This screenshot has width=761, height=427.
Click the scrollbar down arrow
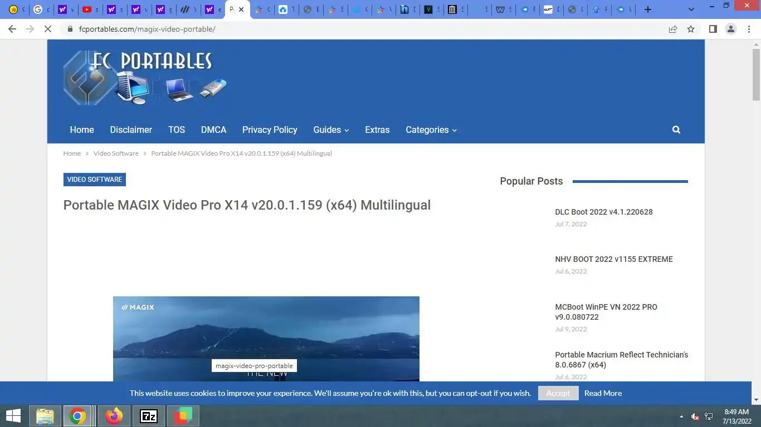click(x=756, y=400)
